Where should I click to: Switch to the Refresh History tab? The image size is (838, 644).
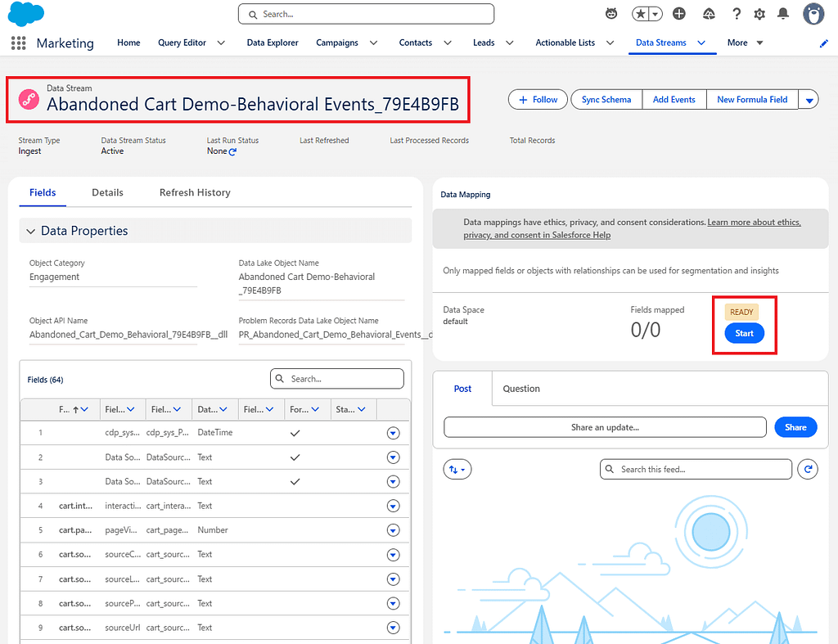195,193
